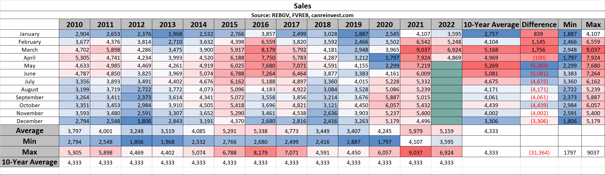The width and height of the screenshot is (605, 175).
Task: Click the green empty May 2022 cell
Action: pos(446,66)
